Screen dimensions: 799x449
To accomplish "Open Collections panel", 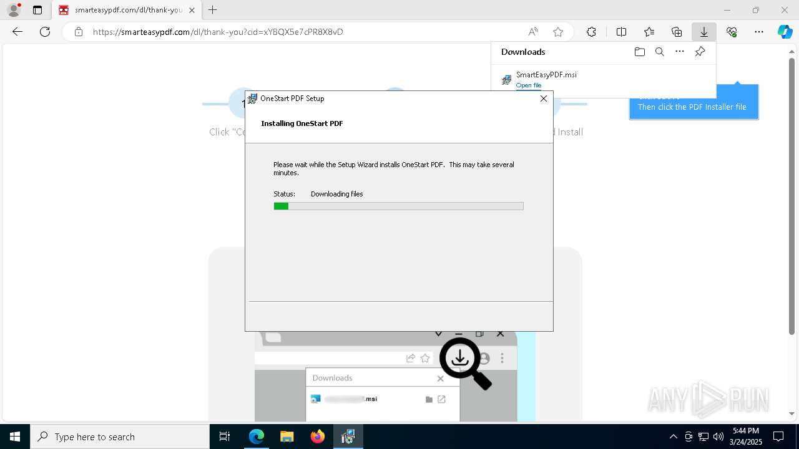I will 677,32.
